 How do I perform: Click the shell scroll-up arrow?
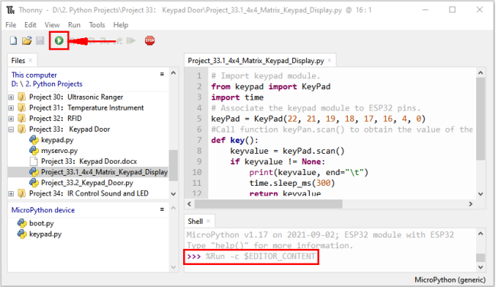coord(481,234)
